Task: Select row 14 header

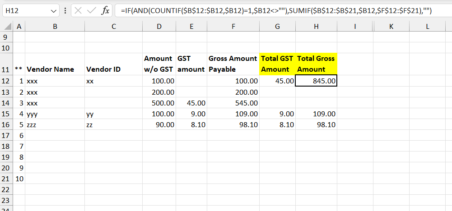Action: pos(7,103)
